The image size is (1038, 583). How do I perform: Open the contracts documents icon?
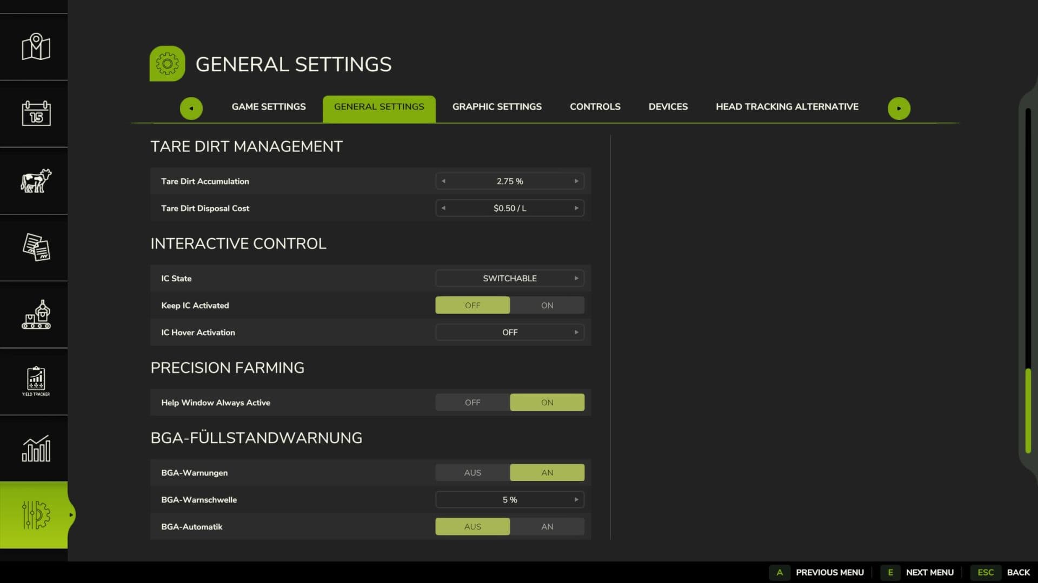36,247
